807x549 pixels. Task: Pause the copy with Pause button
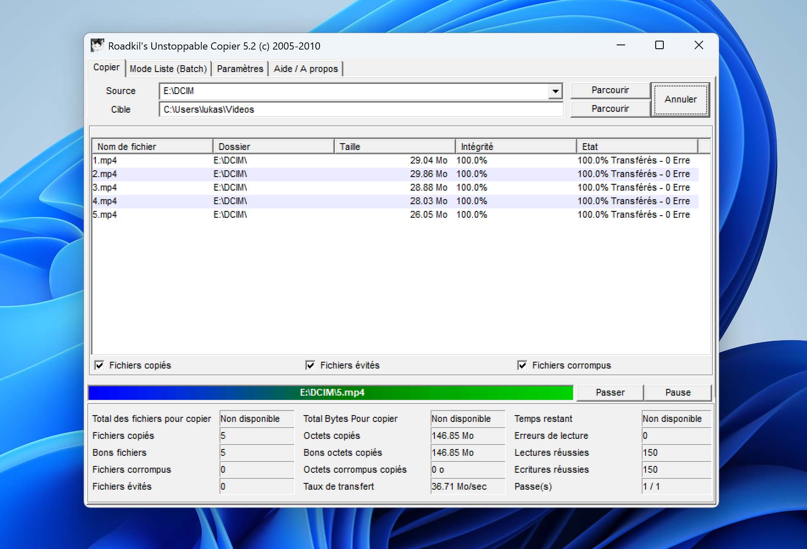pos(677,393)
